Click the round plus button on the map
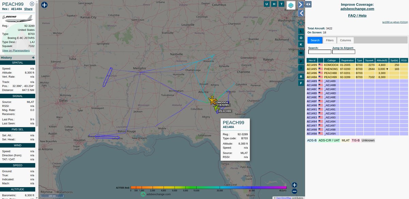The width and height of the screenshot is (409, 199). click(44, 5)
